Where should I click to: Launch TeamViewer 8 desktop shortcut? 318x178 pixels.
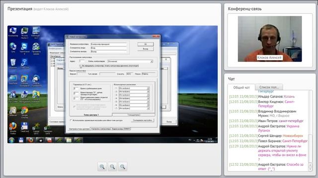coord(24,48)
